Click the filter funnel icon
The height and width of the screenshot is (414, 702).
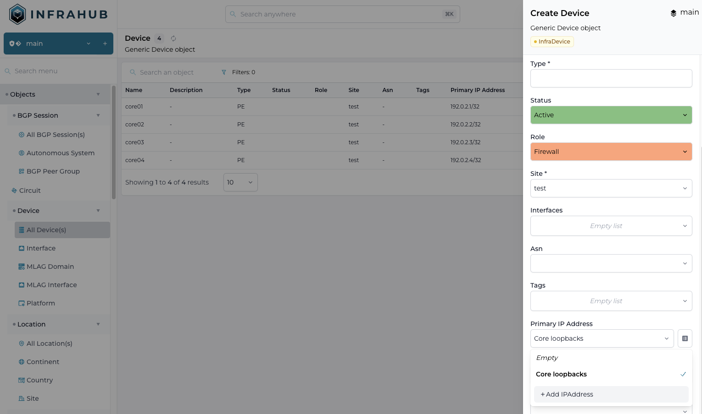pyautogui.click(x=224, y=72)
